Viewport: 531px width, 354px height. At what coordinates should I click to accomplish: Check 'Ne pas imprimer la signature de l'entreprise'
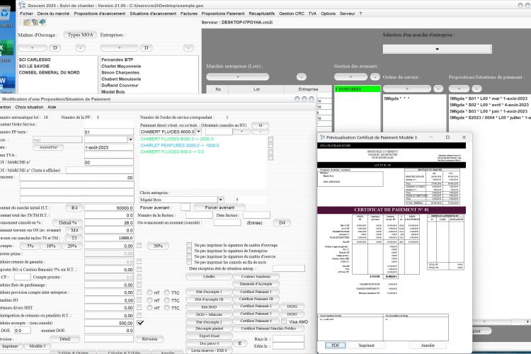point(189,251)
